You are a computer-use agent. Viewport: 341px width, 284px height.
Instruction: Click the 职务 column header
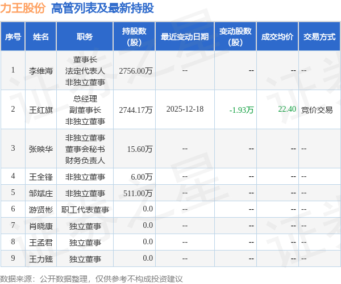(x=85, y=36)
